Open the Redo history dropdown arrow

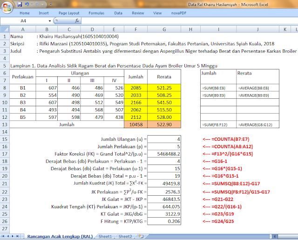click(x=42, y=4)
